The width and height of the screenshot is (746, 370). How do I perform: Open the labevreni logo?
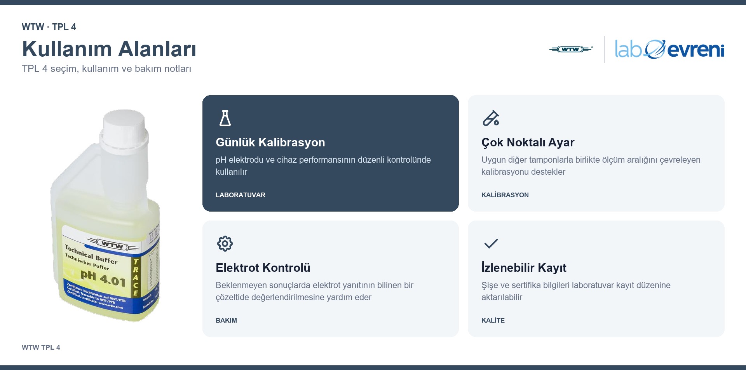(669, 49)
